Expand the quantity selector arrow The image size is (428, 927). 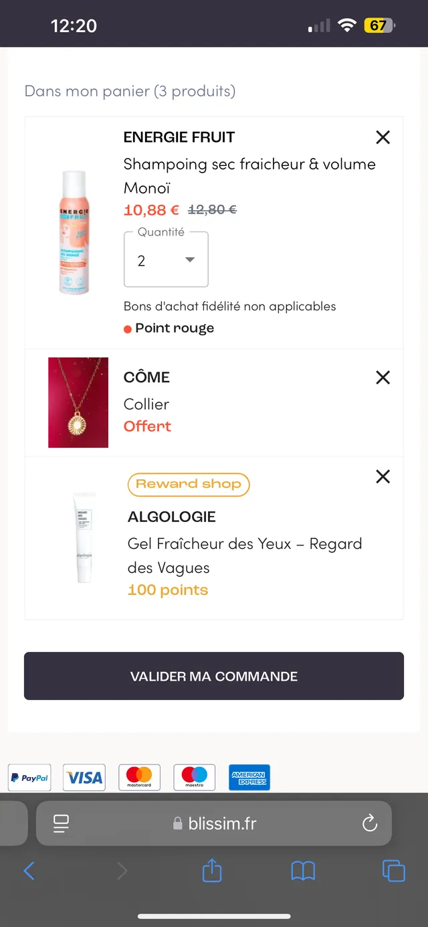pyautogui.click(x=189, y=260)
